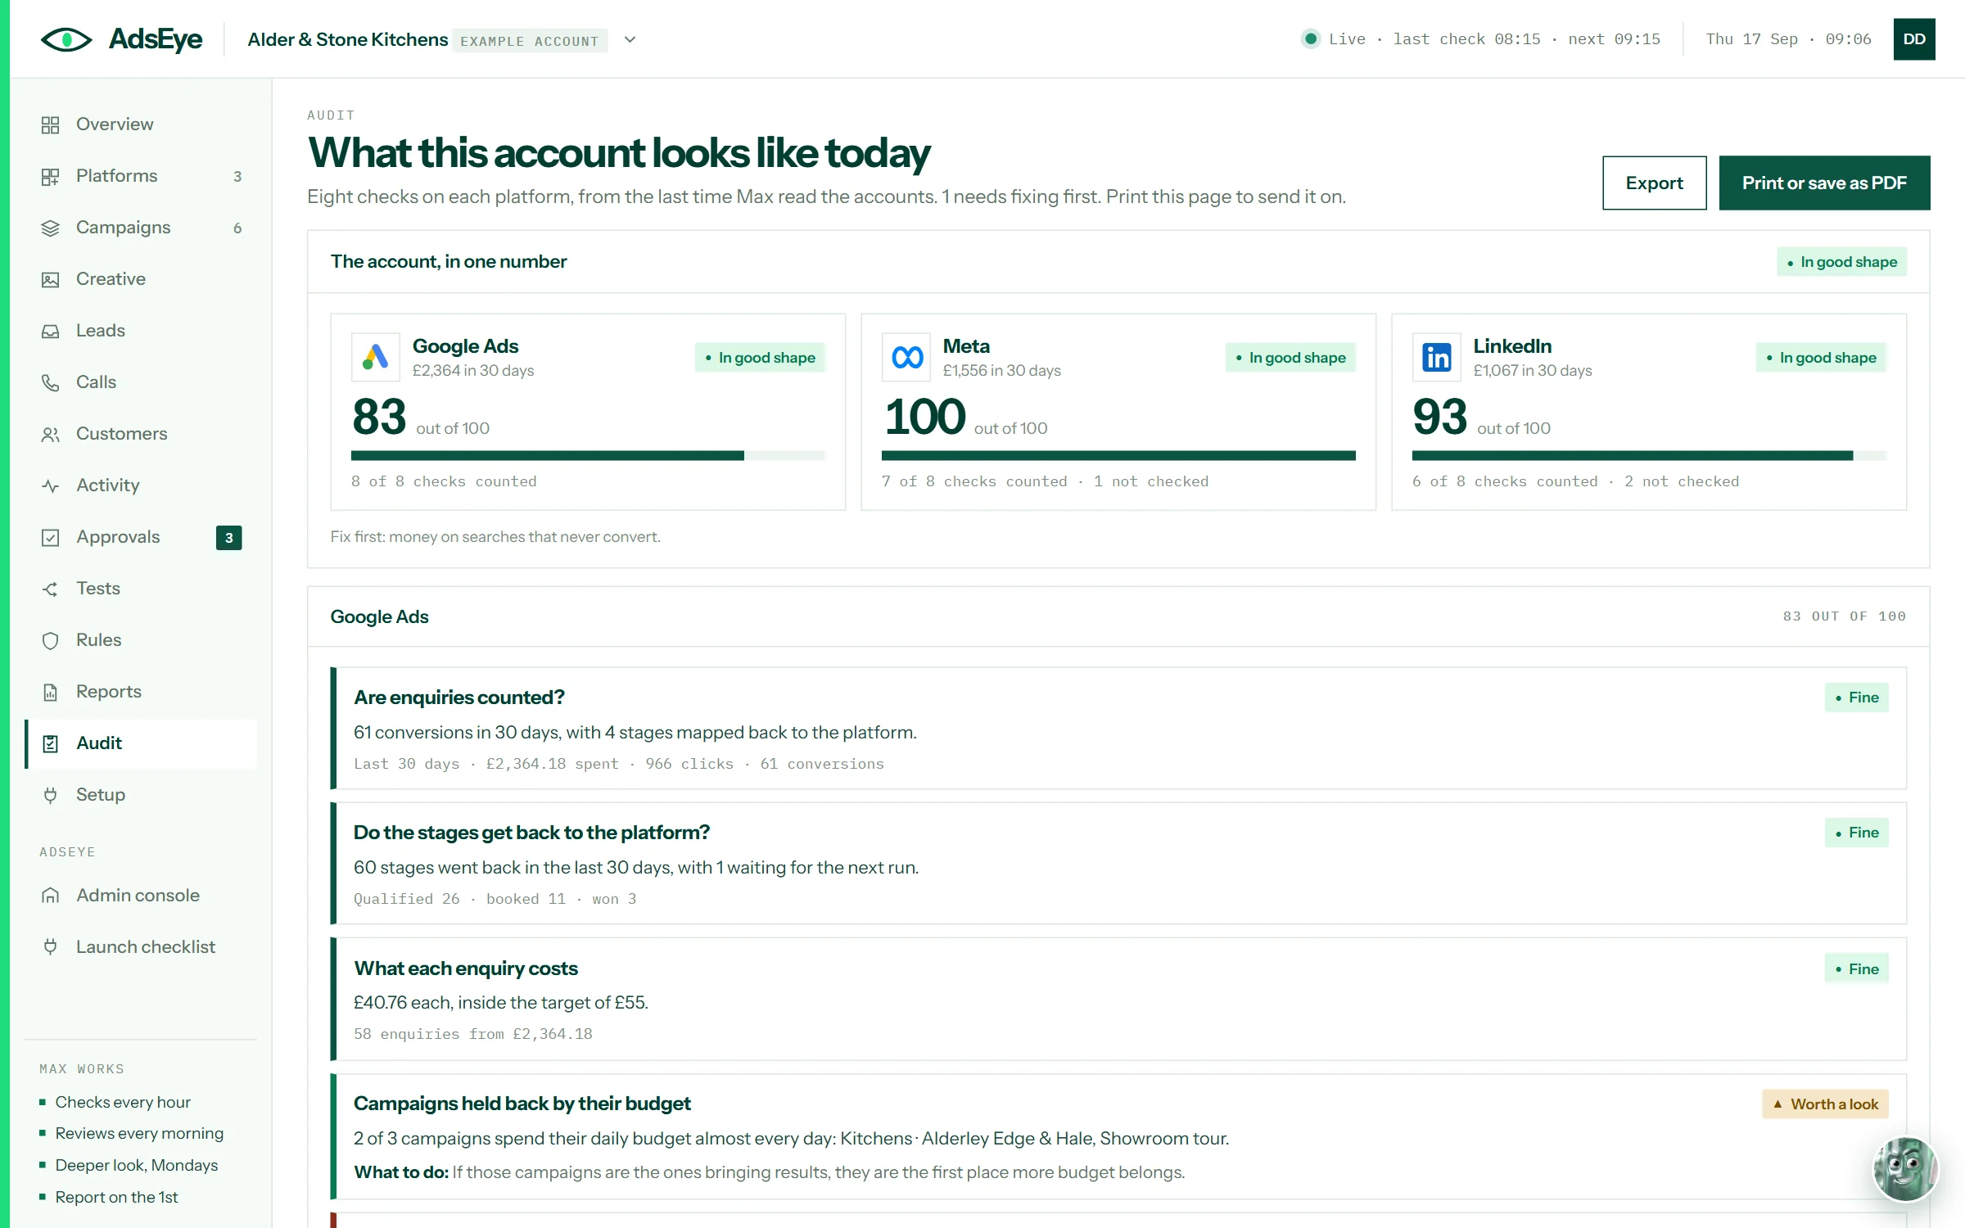Open the Max assistant avatar

(x=1905, y=1168)
